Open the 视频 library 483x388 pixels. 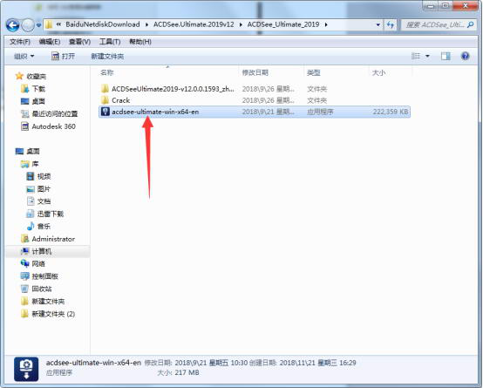click(44, 176)
